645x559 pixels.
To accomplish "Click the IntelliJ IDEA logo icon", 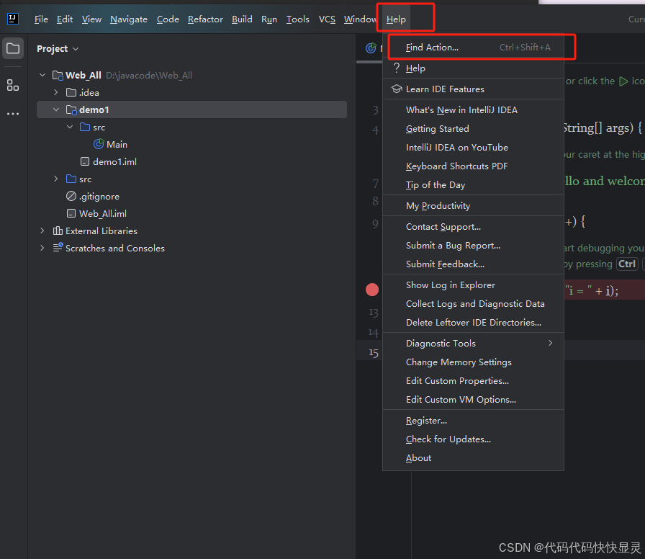I will [13, 19].
